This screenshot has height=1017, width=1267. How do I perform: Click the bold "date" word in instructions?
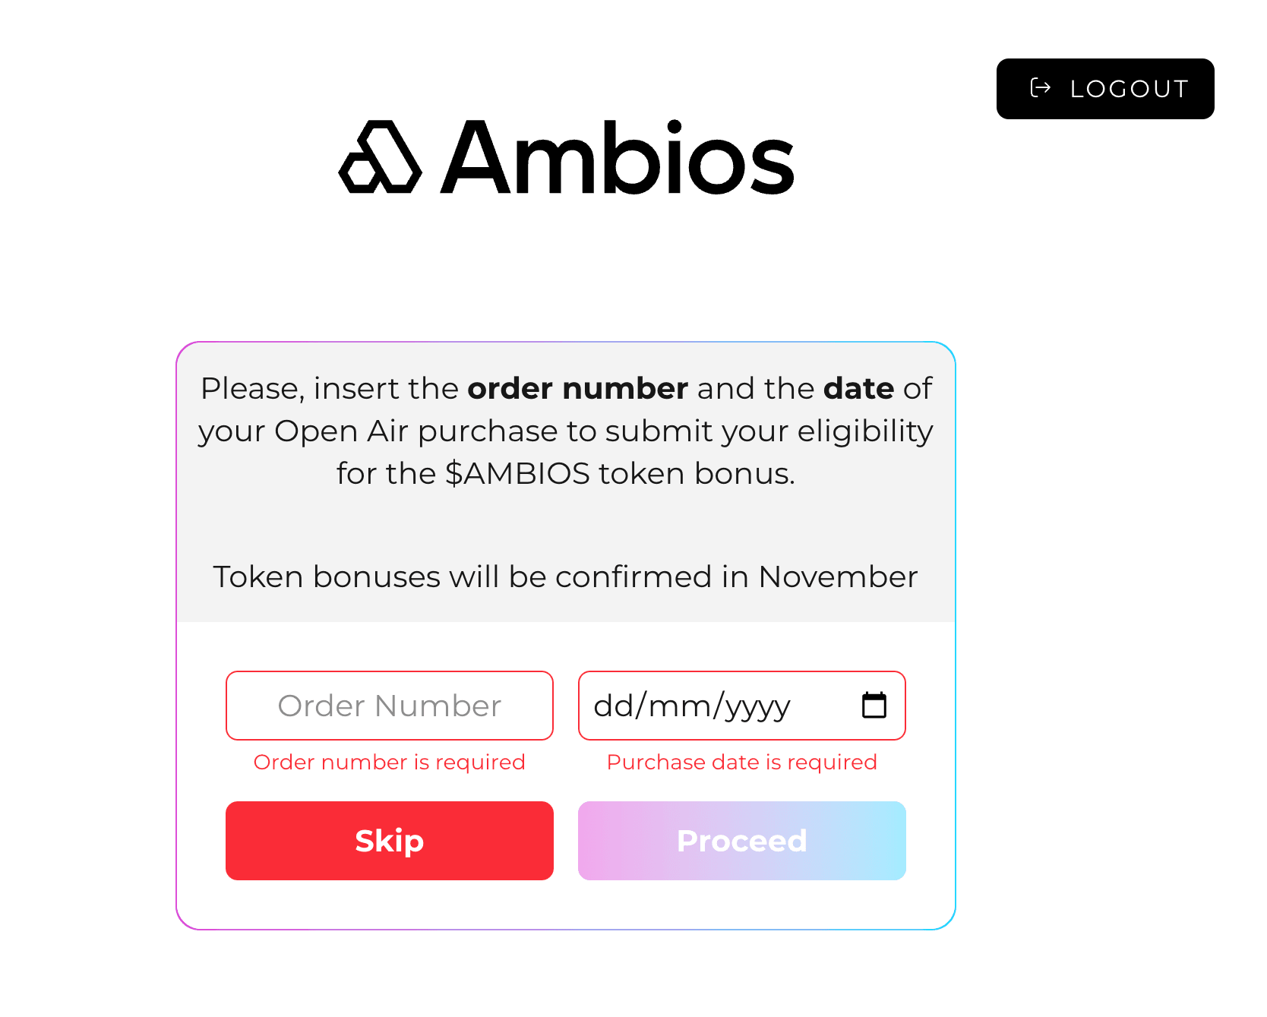pyautogui.click(x=858, y=388)
